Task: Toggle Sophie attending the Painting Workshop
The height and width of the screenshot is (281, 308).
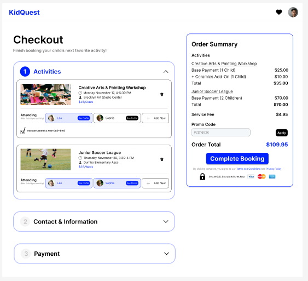Action: point(117,118)
